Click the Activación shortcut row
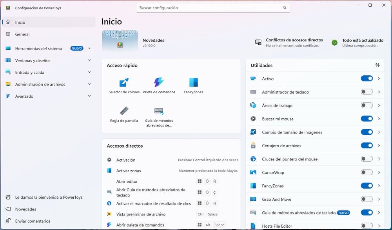This screenshot has height=230, width=392. (172, 160)
